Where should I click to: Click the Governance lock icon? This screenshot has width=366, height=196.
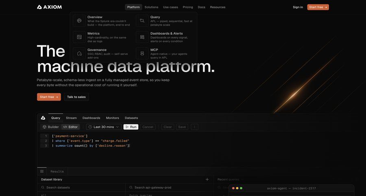pyautogui.click(x=79, y=53)
